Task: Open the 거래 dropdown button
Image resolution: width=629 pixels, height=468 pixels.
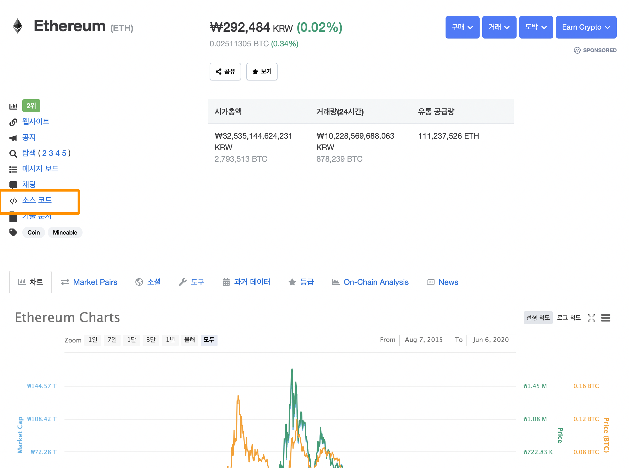Action: click(499, 27)
